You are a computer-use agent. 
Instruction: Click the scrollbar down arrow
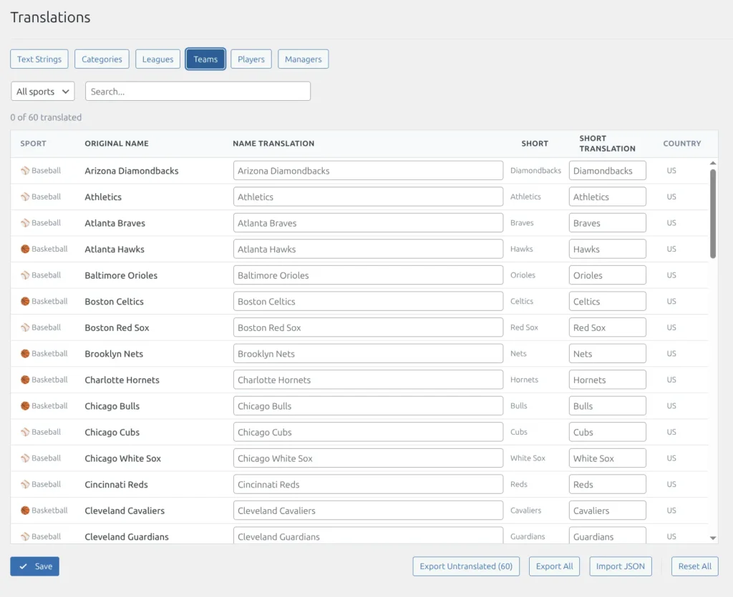point(713,538)
